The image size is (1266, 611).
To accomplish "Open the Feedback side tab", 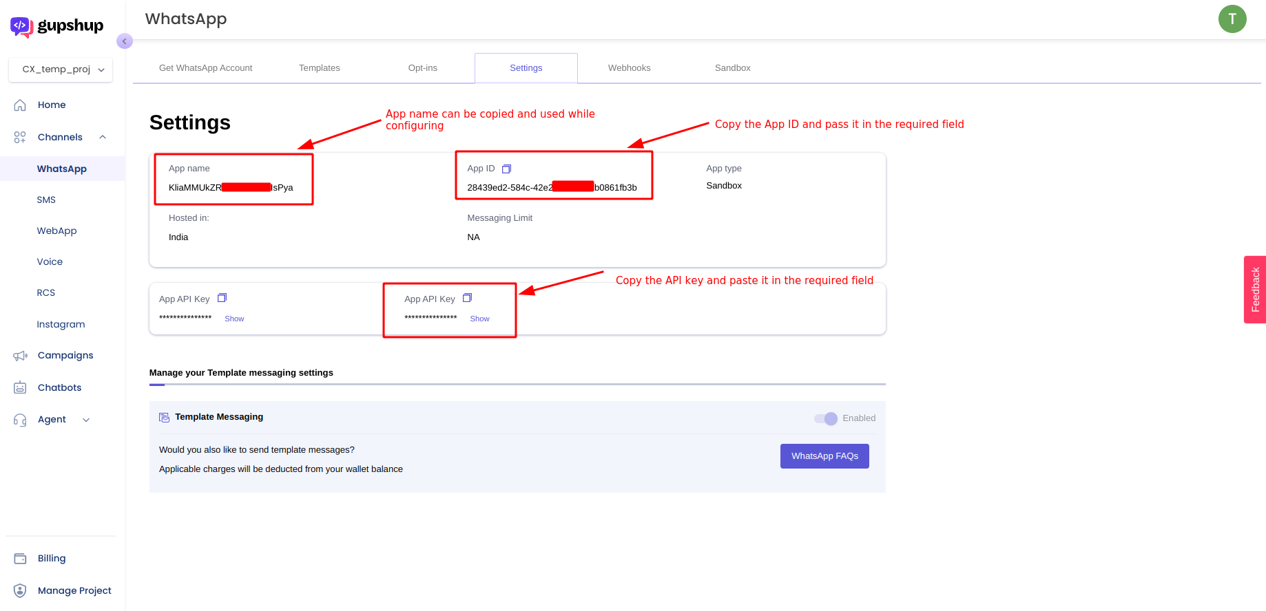I will tap(1255, 290).
